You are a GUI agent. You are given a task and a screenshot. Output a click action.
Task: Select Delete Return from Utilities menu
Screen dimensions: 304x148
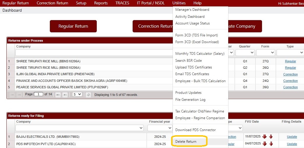[186, 142]
